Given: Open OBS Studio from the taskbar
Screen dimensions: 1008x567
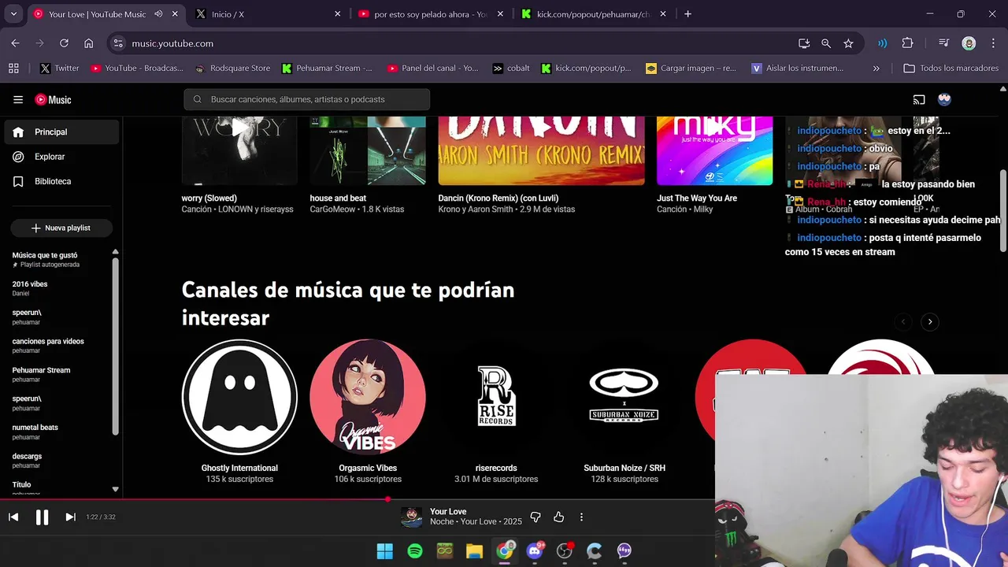Looking at the screenshot, I should pyautogui.click(x=564, y=550).
